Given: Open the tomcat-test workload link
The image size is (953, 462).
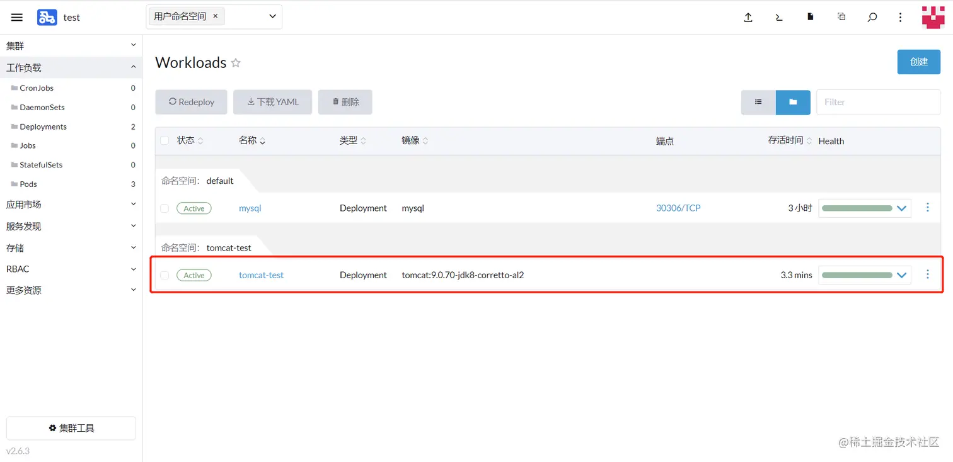Looking at the screenshot, I should 261,275.
